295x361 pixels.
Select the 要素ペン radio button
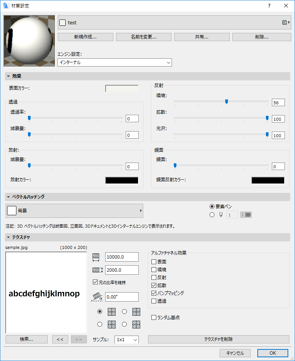click(x=212, y=207)
